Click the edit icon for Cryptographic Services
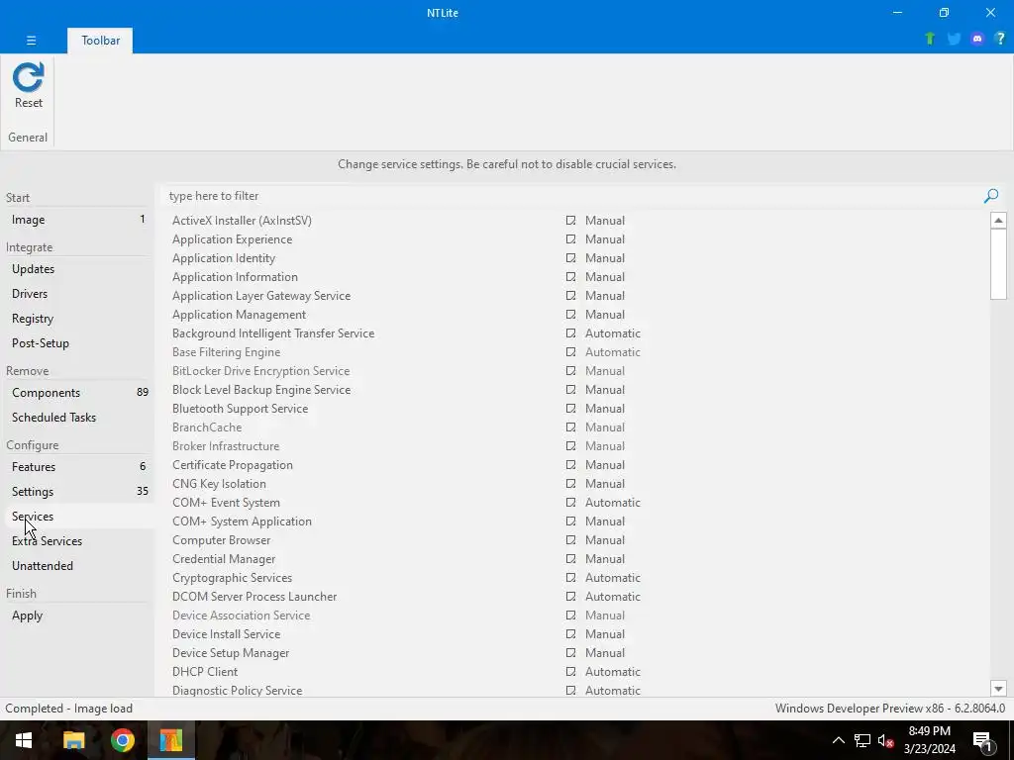1014x760 pixels. [570, 578]
